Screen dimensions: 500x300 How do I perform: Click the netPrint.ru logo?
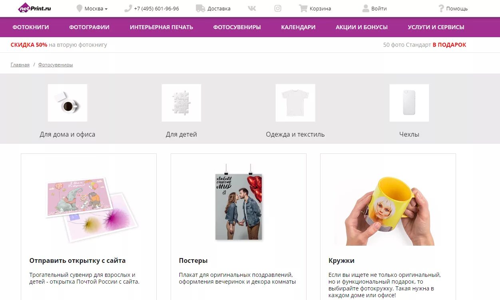pyautogui.click(x=35, y=8)
